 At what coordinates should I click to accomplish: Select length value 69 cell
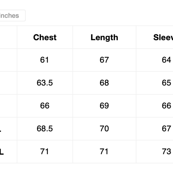click(104, 106)
